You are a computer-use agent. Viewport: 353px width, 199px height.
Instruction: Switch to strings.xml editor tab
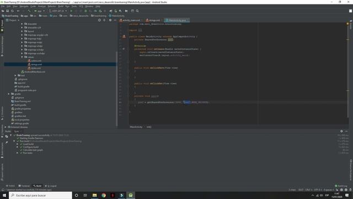coord(153,20)
